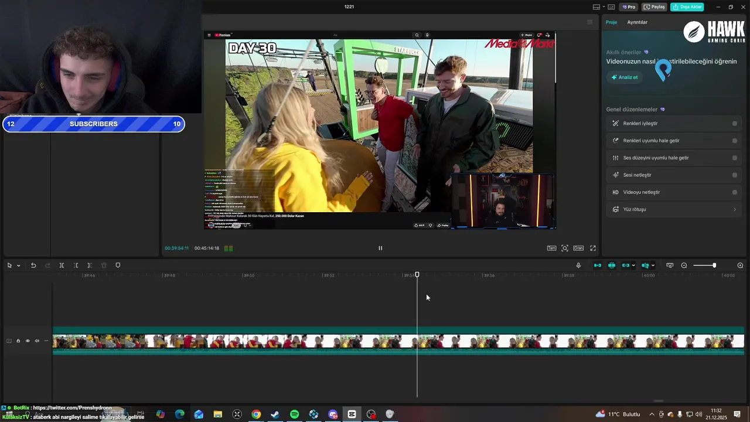The height and width of the screenshot is (422, 750).
Task: Click the selection pointer tool in timeline toolbar
Action: (9, 266)
